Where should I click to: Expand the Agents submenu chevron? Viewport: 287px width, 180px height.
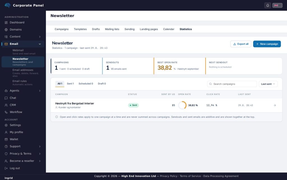pyautogui.click(x=40, y=91)
